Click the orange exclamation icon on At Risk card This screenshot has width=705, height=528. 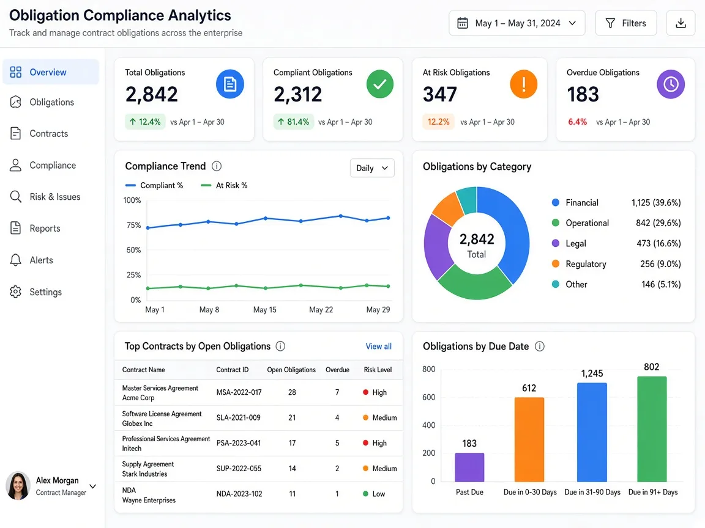pos(524,84)
